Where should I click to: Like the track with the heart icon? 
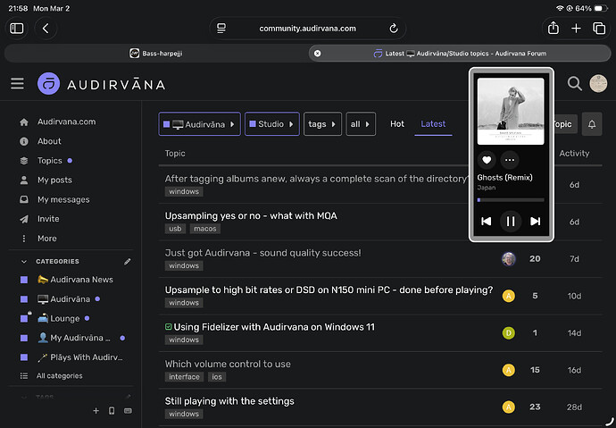click(x=487, y=161)
